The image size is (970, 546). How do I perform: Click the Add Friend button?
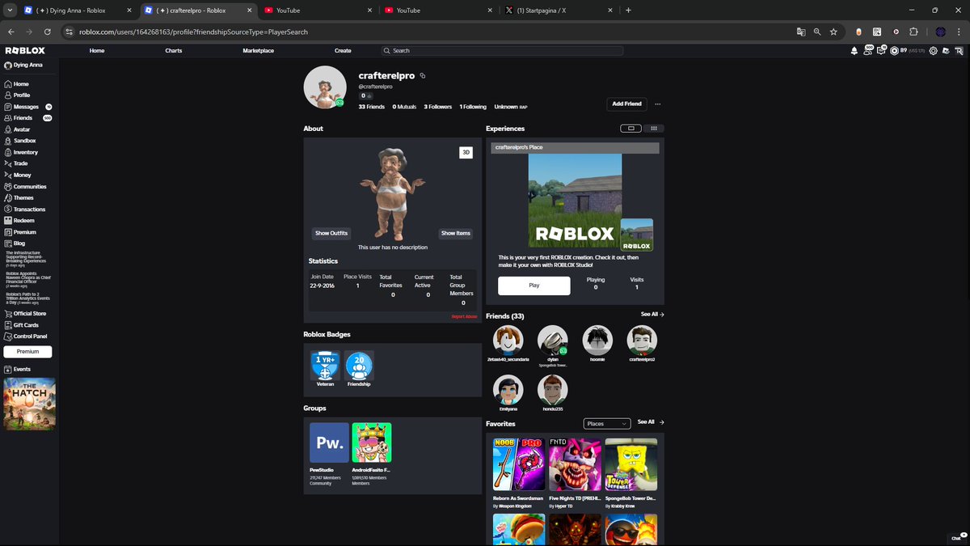[x=626, y=104]
